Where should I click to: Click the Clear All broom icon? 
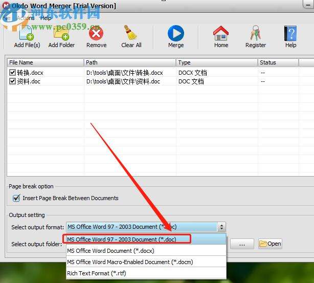click(131, 33)
